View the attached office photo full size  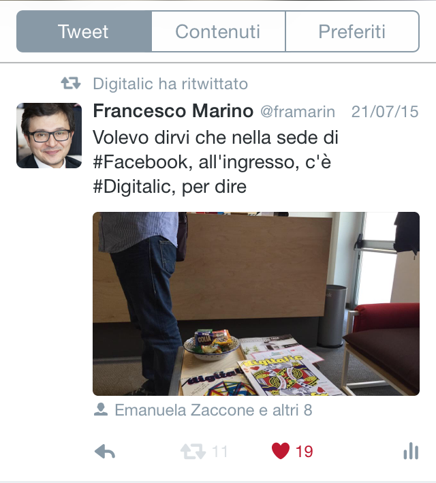click(x=256, y=304)
